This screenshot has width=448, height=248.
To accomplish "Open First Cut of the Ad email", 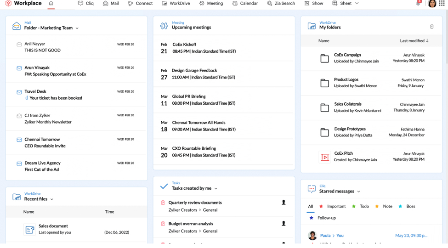I will tap(41, 170).
